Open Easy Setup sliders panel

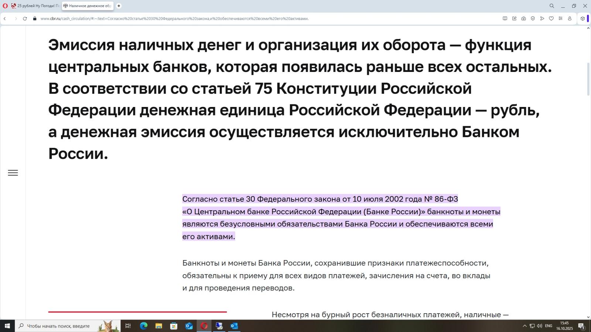[560, 18]
